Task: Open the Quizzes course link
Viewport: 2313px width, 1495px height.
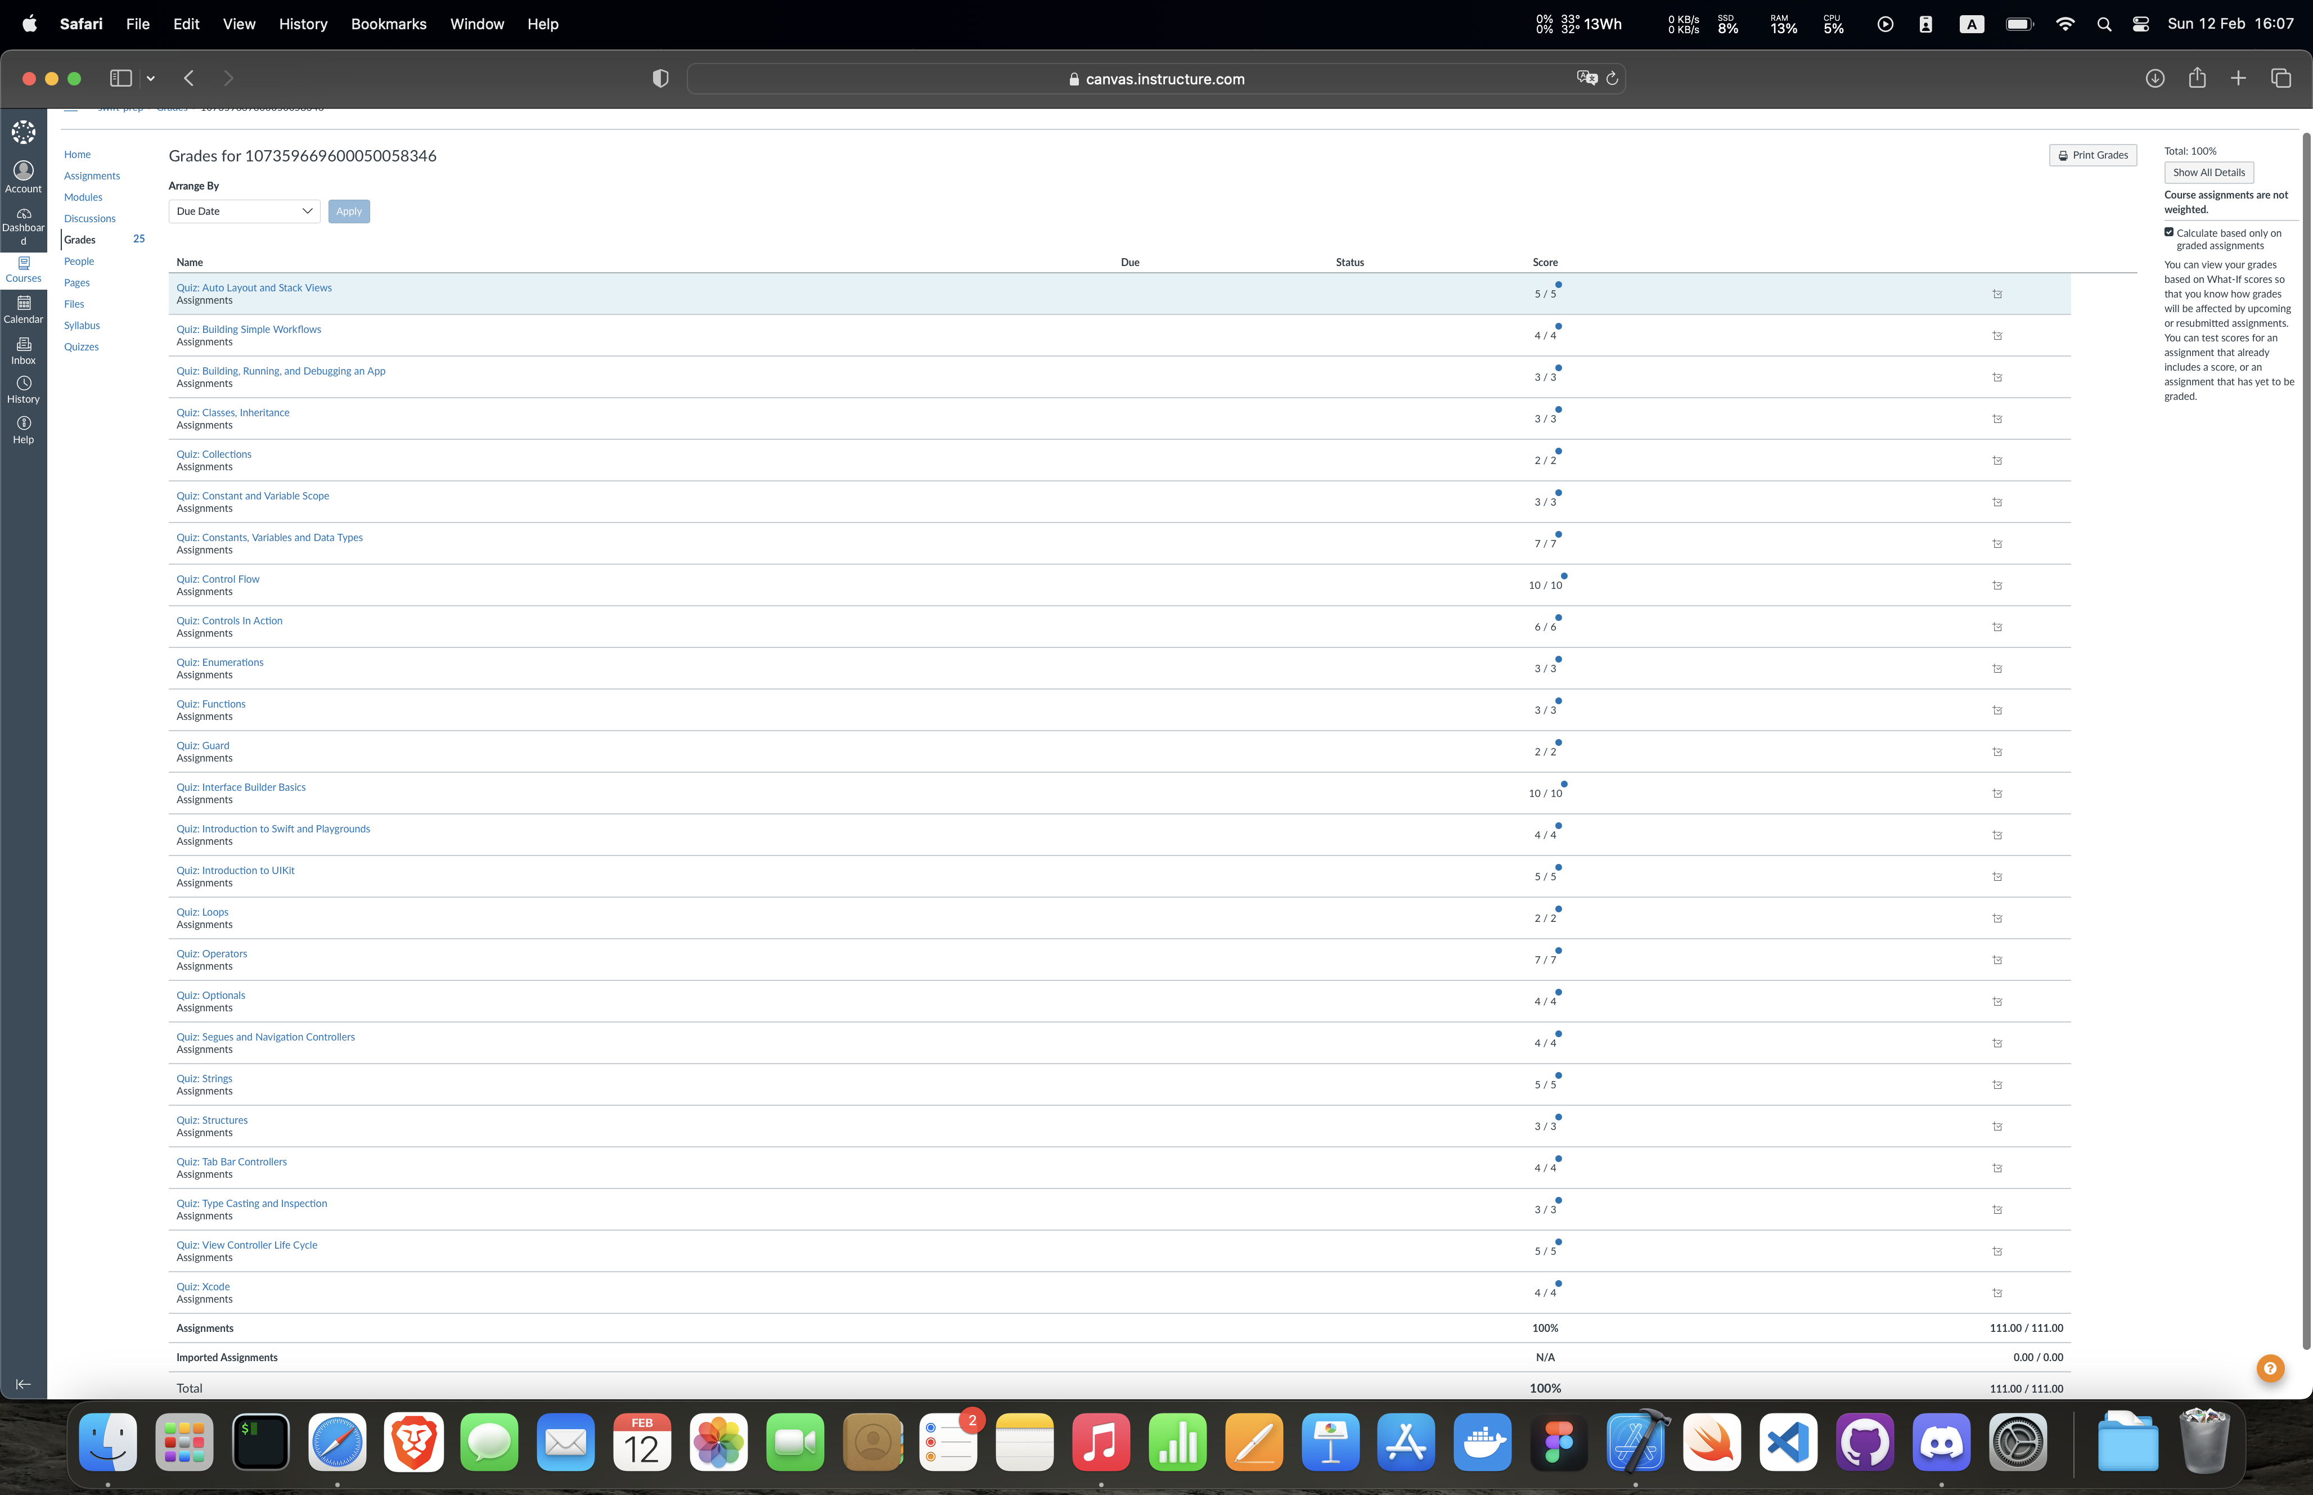Action: coord(82,346)
